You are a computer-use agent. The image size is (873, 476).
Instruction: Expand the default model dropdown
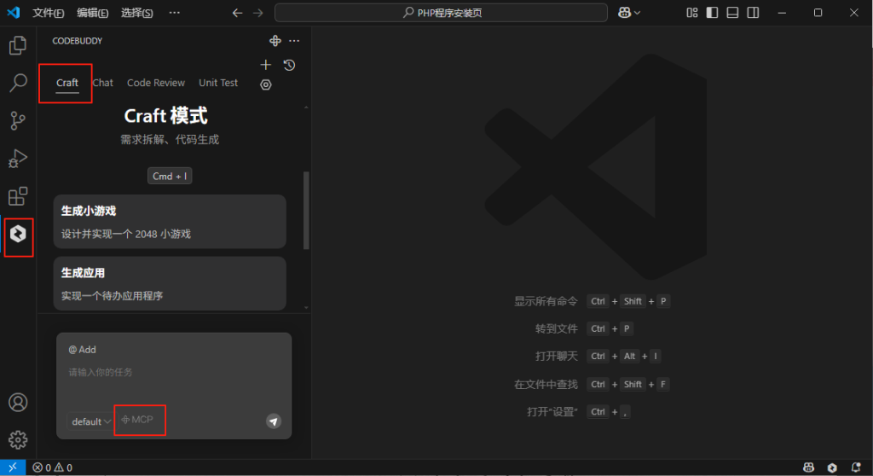coord(91,421)
